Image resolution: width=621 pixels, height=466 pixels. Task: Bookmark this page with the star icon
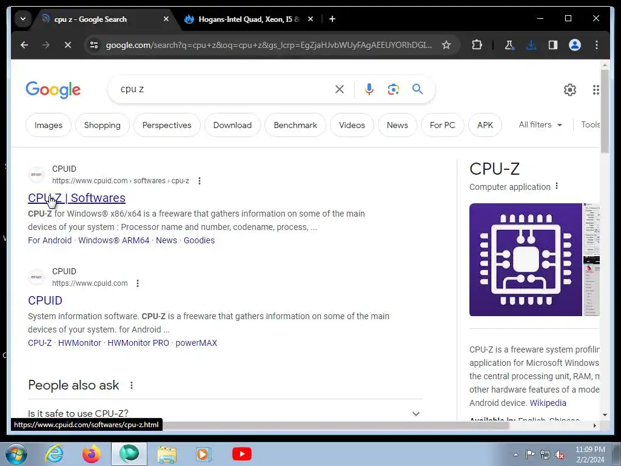click(446, 45)
